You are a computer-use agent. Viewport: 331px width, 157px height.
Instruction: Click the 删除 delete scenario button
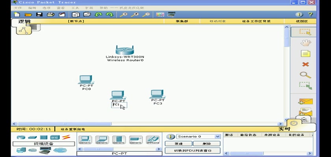206,144
